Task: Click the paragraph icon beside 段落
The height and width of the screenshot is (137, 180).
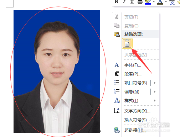Action: [x=117, y=74]
